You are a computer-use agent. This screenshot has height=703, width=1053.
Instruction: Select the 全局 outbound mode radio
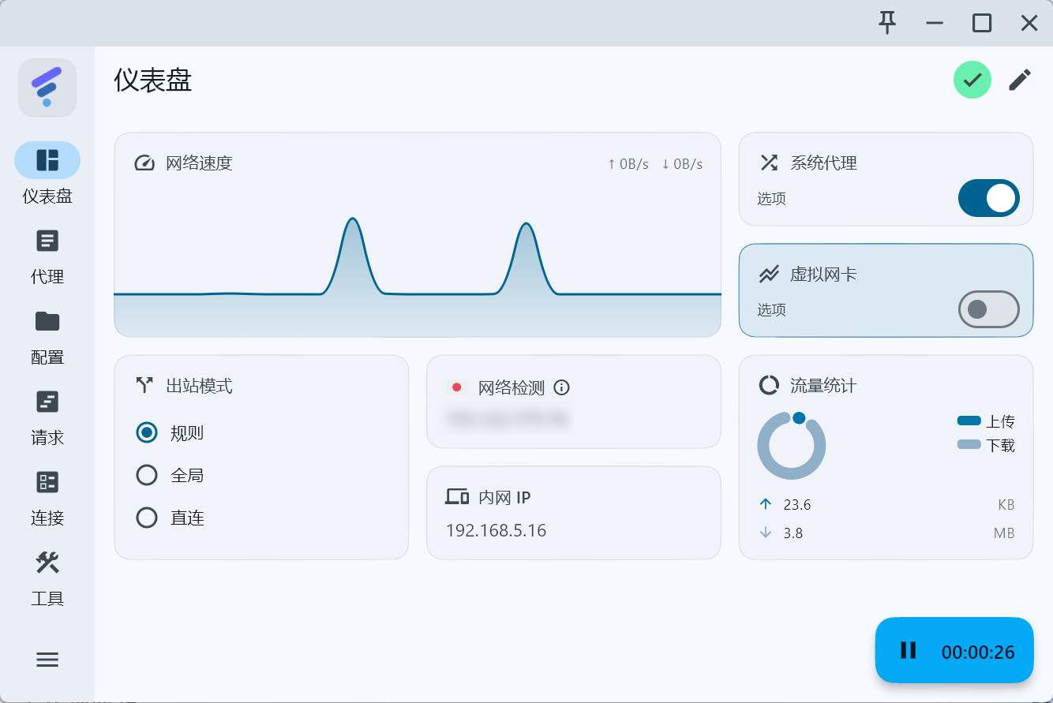pos(147,475)
